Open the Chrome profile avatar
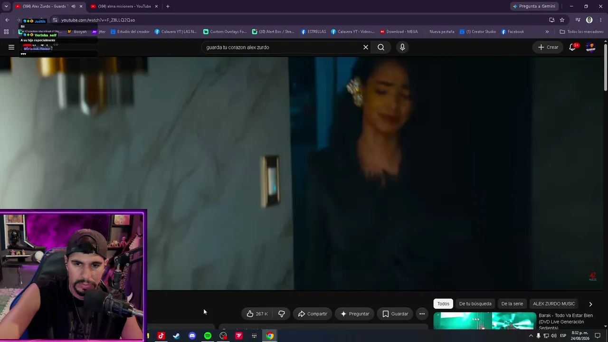The image size is (608, 342). tap(589, 20)
